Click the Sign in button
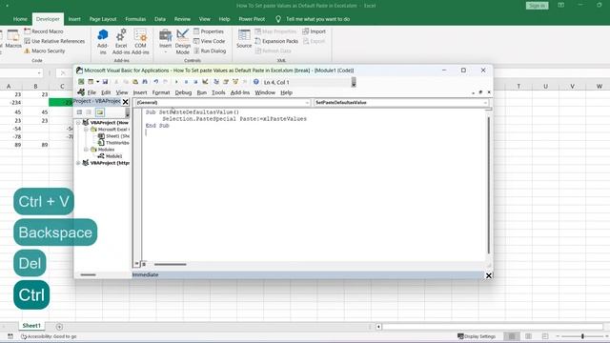610x343 pixels. pos(537,6)
